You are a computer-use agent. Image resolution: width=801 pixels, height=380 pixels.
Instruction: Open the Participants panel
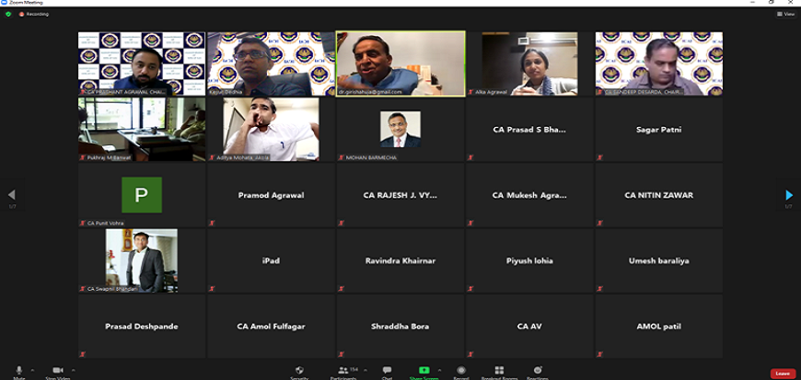coord(343,370)
